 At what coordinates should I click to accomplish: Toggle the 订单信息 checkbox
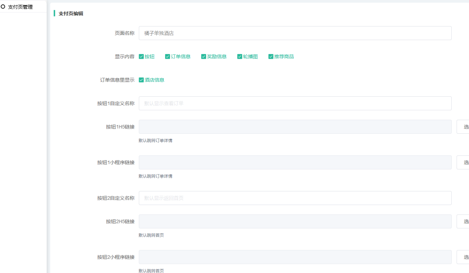pos(167,57)
